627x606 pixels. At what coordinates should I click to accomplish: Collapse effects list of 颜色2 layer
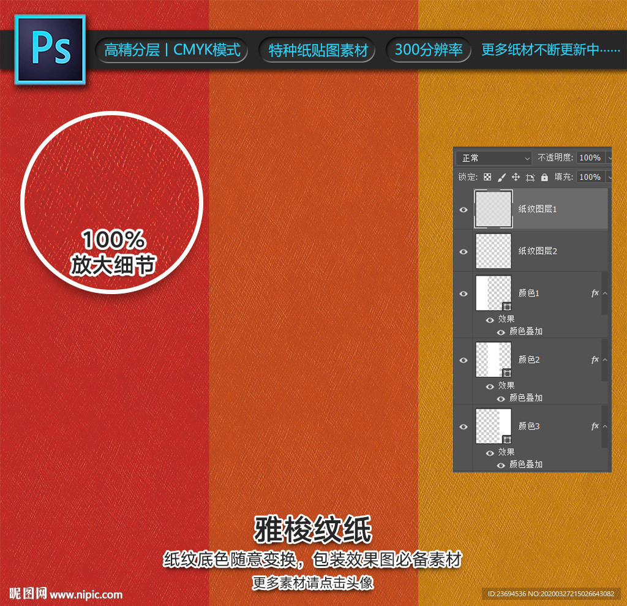(x=605, y=360)
